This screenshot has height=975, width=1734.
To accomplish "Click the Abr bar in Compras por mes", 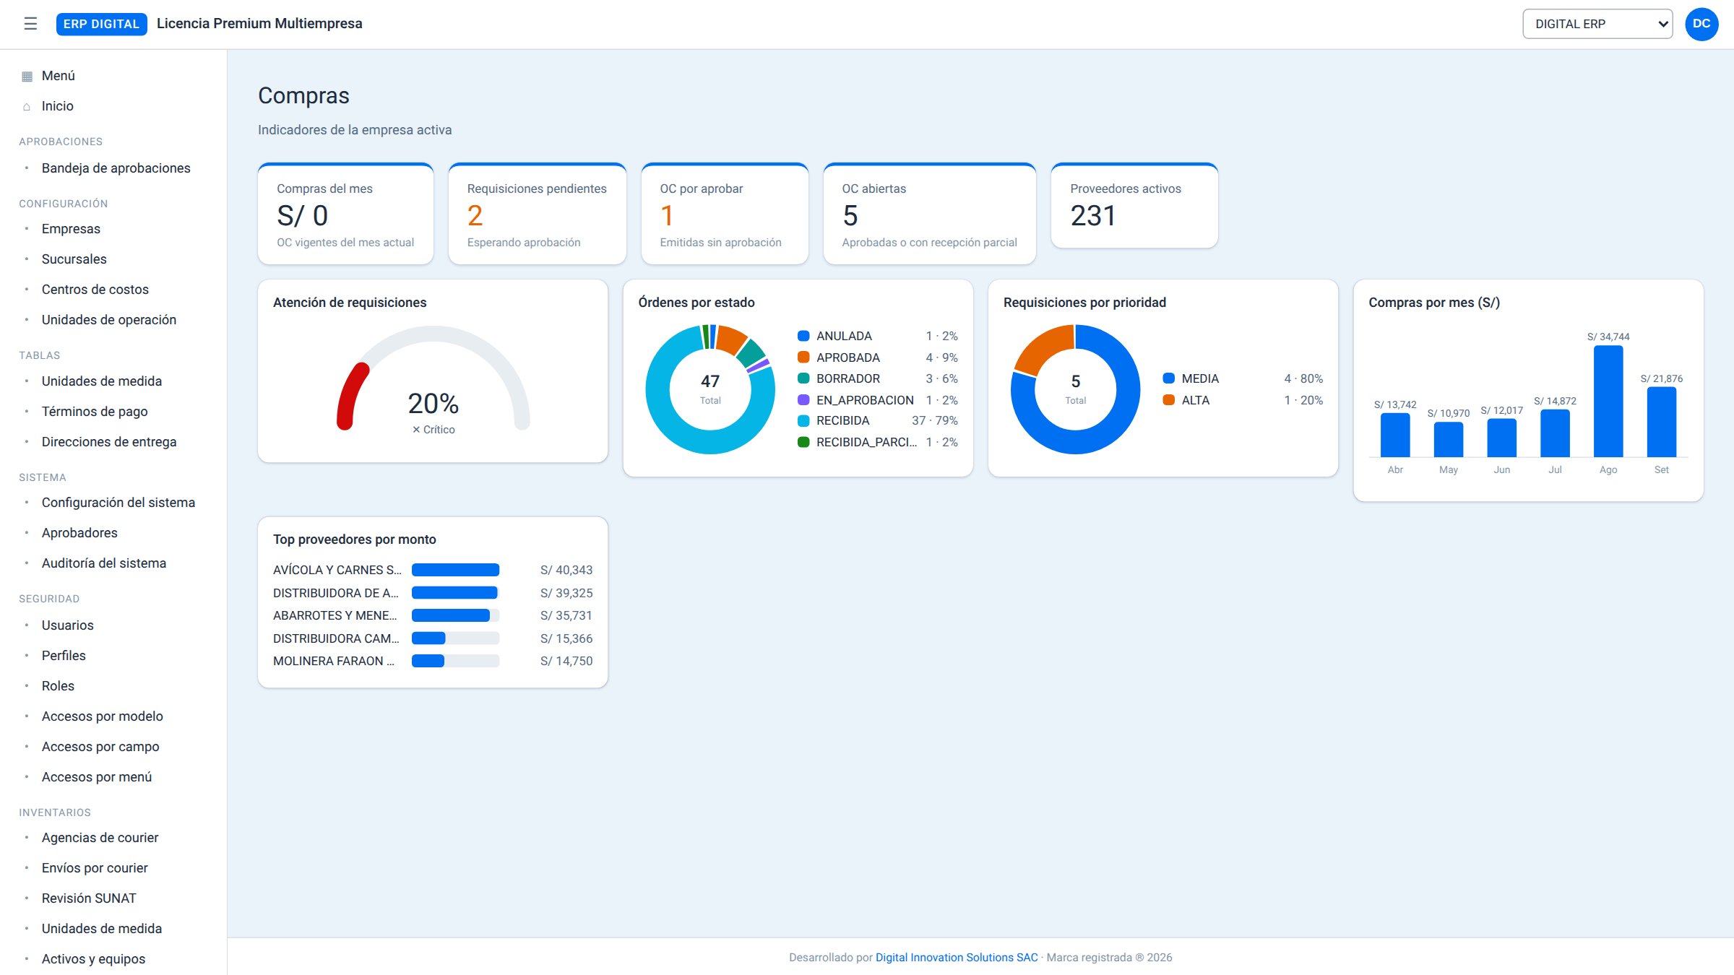I will point(1395,435).
